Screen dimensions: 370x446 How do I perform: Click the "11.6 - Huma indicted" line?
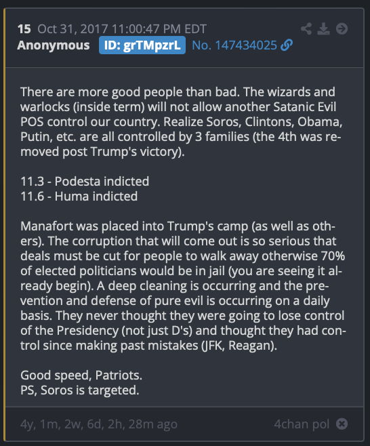click(79, 197)
